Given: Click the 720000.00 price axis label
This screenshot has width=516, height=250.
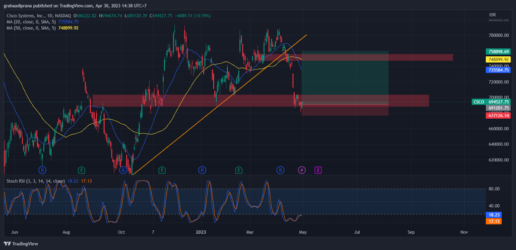Looking at the screenshot, I should [x=498, y=82].
